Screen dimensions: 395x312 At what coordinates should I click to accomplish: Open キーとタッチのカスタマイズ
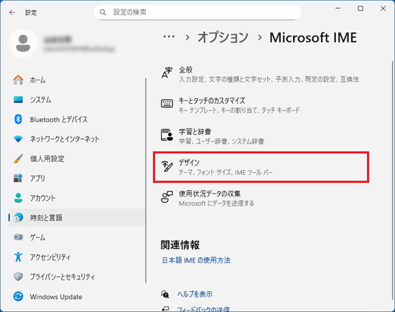[x=261, y=105]
